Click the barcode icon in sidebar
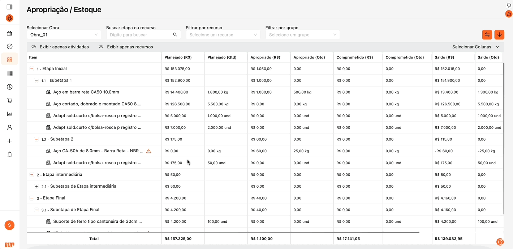This screenshot has width=513, height=249. [x=10, y=74]
